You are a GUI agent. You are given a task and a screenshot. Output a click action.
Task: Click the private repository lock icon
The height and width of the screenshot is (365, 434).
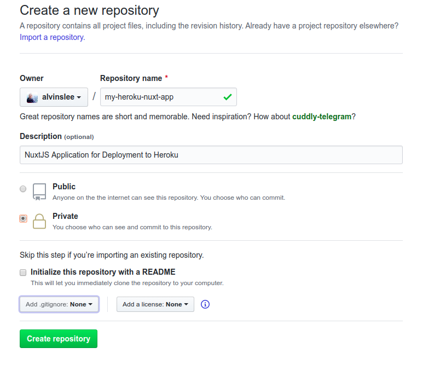click(x=39, y=221)
